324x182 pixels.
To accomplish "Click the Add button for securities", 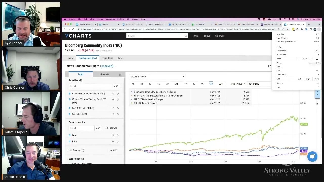I will [x=116, y=86].
